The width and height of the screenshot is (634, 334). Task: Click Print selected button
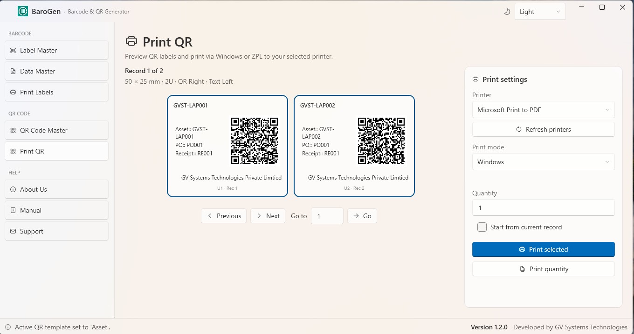[x=544, y=249]
